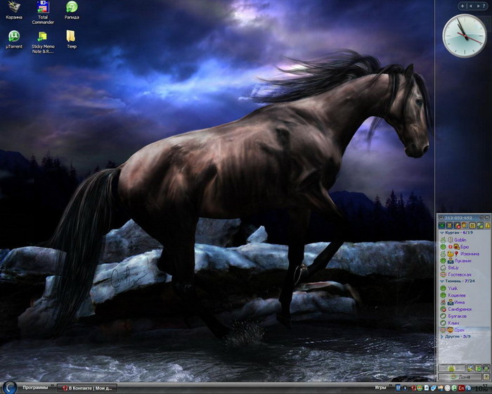Open the Игры toolbar on the taskbar
Screen dimensions: 492x394
pyautogui.click(x=381, y=388)
